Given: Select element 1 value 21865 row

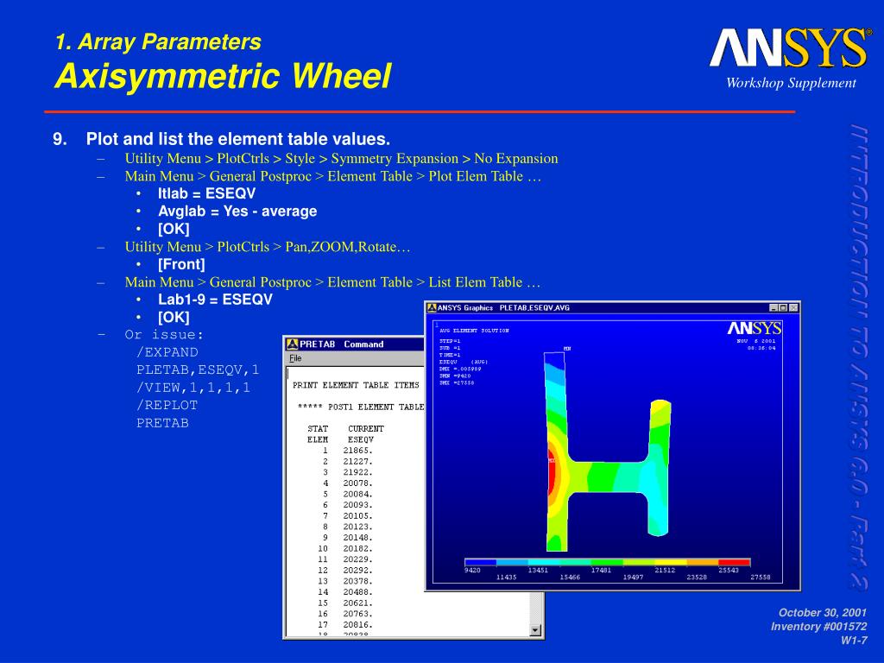Looking at the screenshot, I should click(347, 451).
